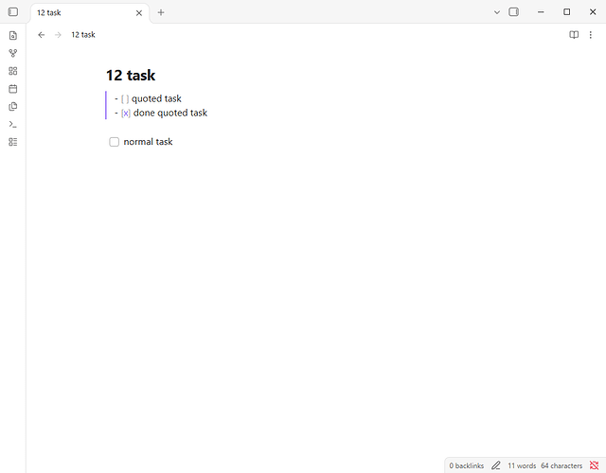Select the '12 task' tab
This screenshot has width=606, height=473.
pos(90,12)
